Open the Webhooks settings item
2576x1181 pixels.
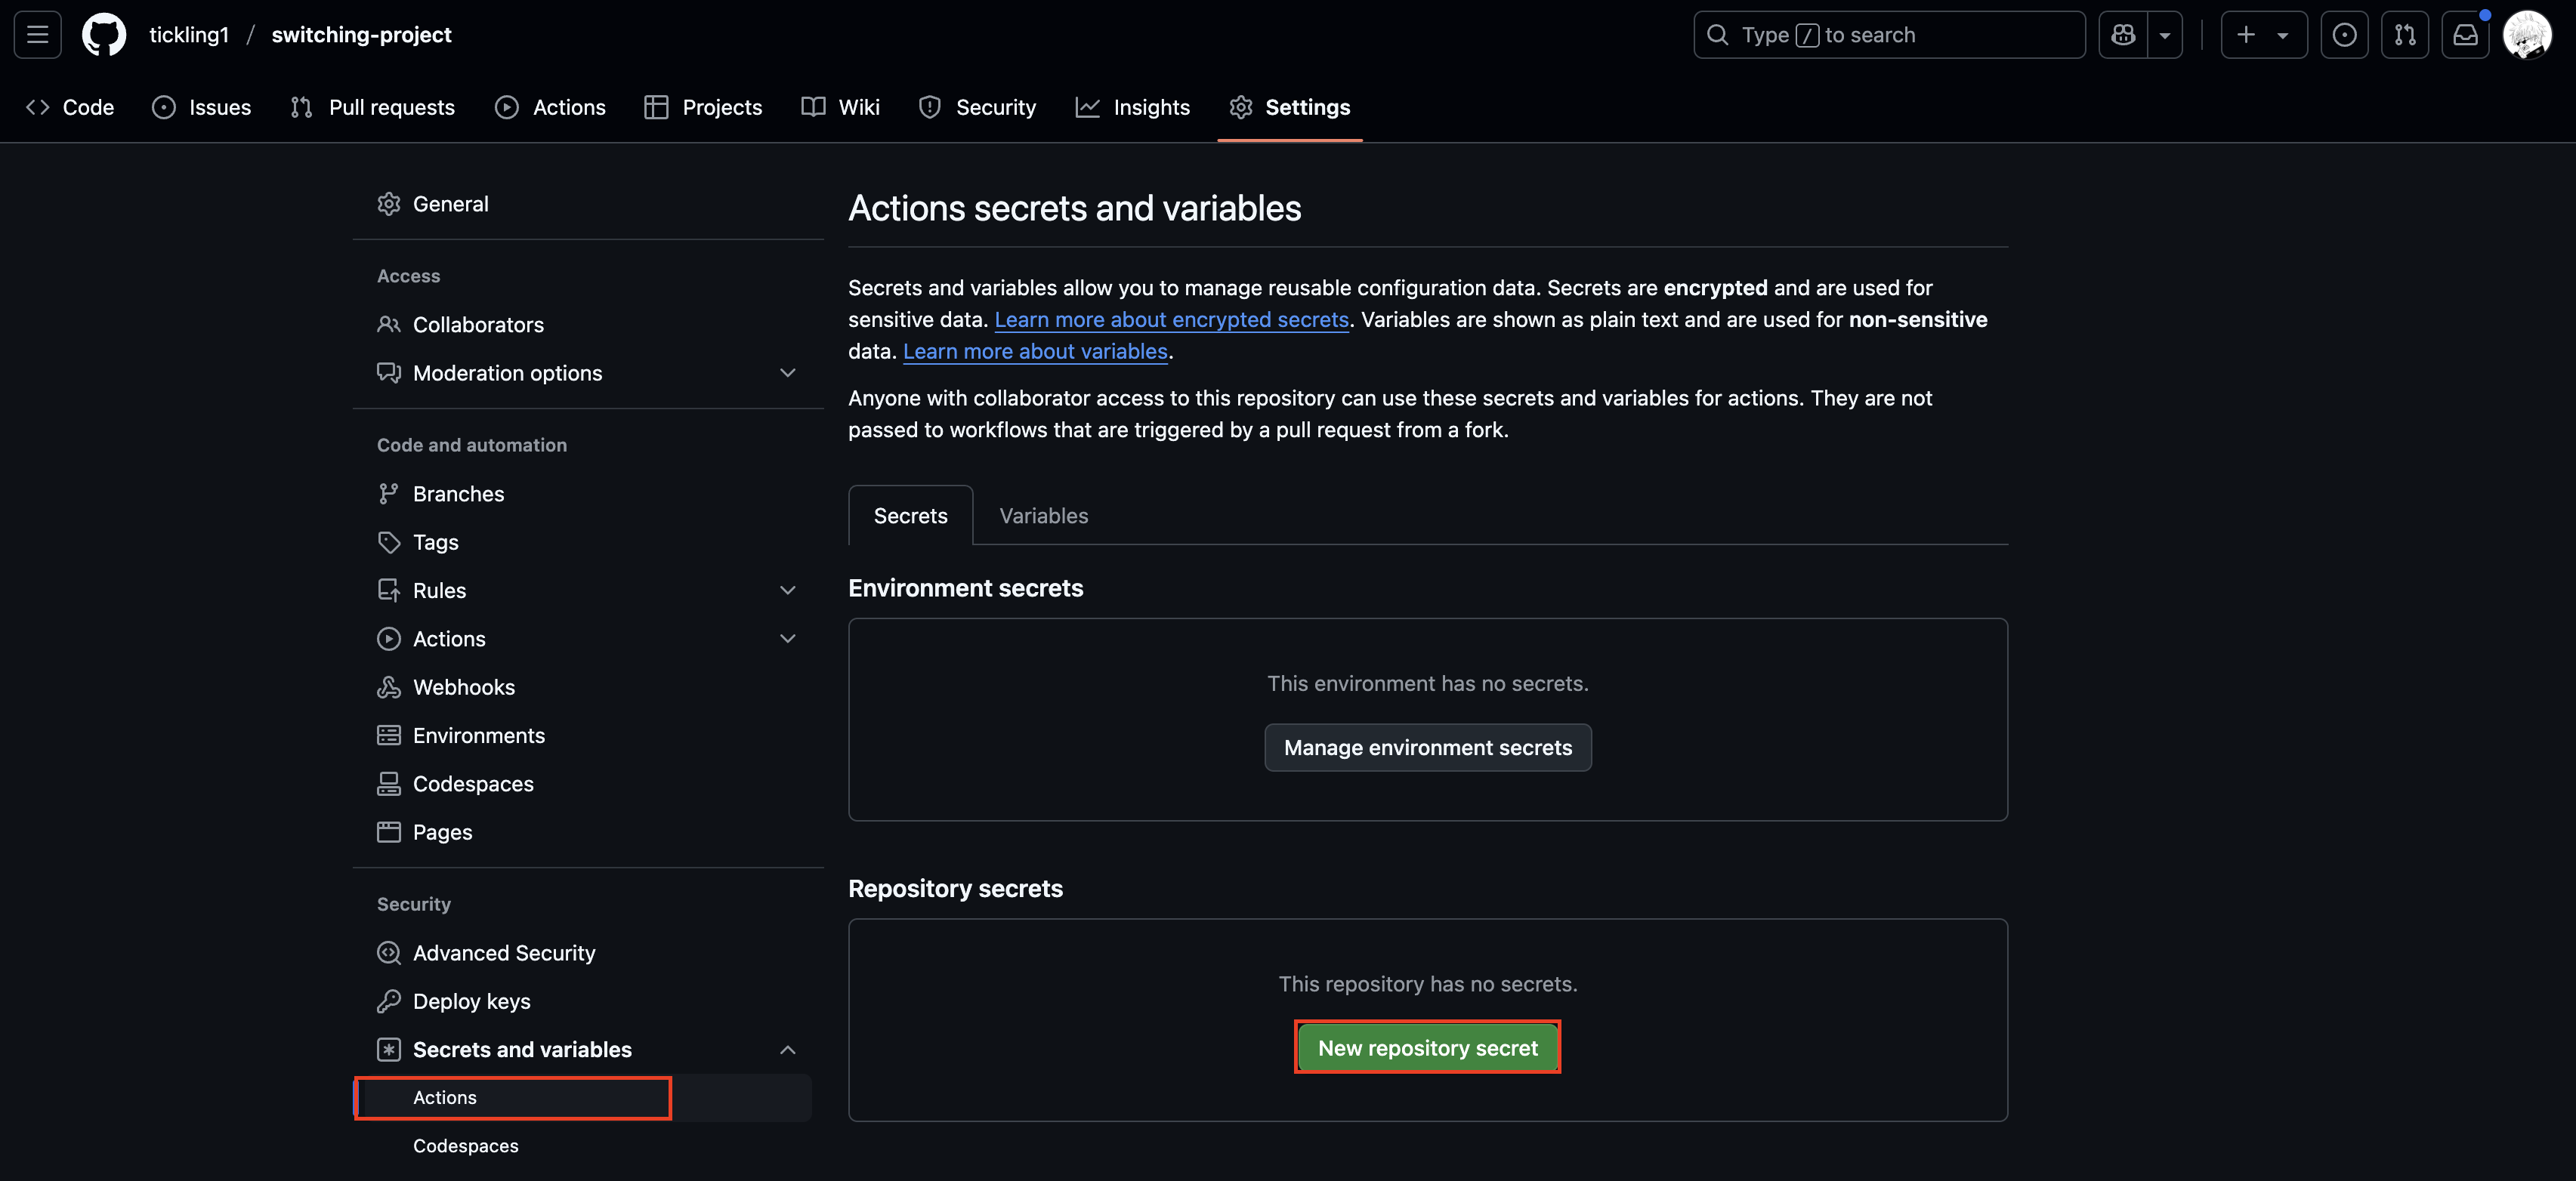point(463,687)
